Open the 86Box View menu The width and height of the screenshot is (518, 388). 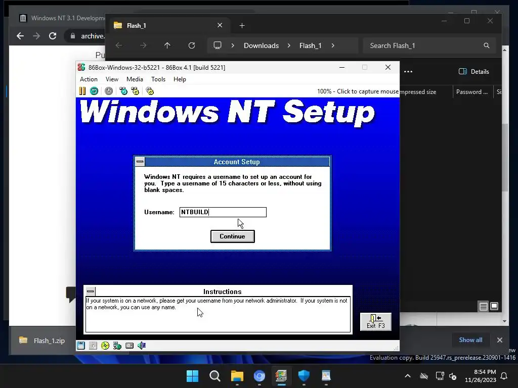pyautogui.click(x=112, y=79)
